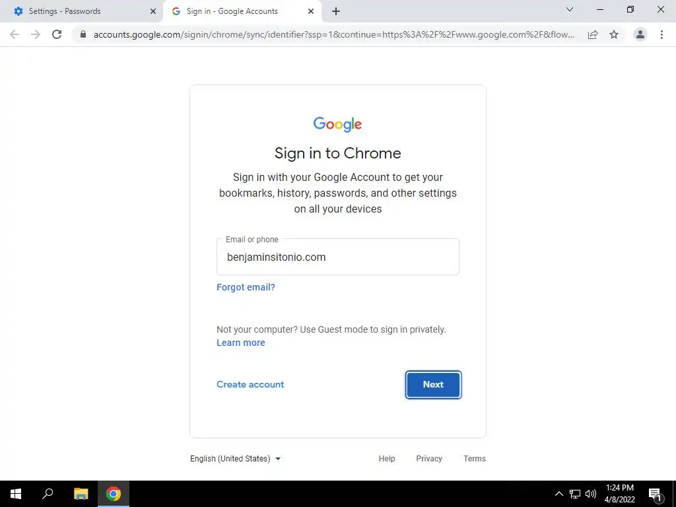Image resolution: width=676 pixels, height=507 pixels.
Task: Close the Sign in - Google Accounts tab
Action: point(311,11)
